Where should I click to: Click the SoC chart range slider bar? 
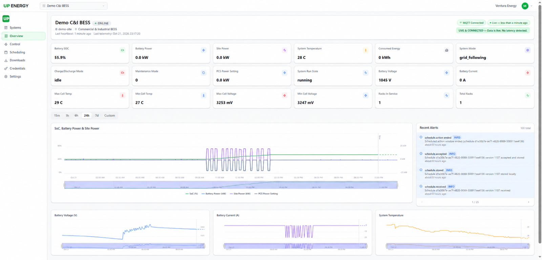[231, 185]
